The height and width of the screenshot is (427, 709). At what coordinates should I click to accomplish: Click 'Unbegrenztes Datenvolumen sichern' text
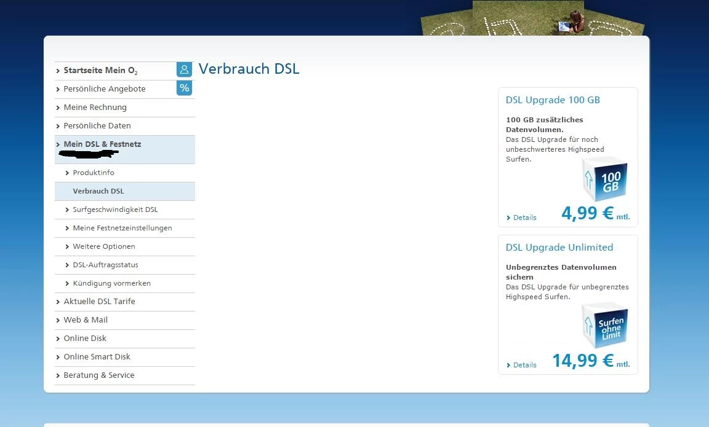point(561,272)
